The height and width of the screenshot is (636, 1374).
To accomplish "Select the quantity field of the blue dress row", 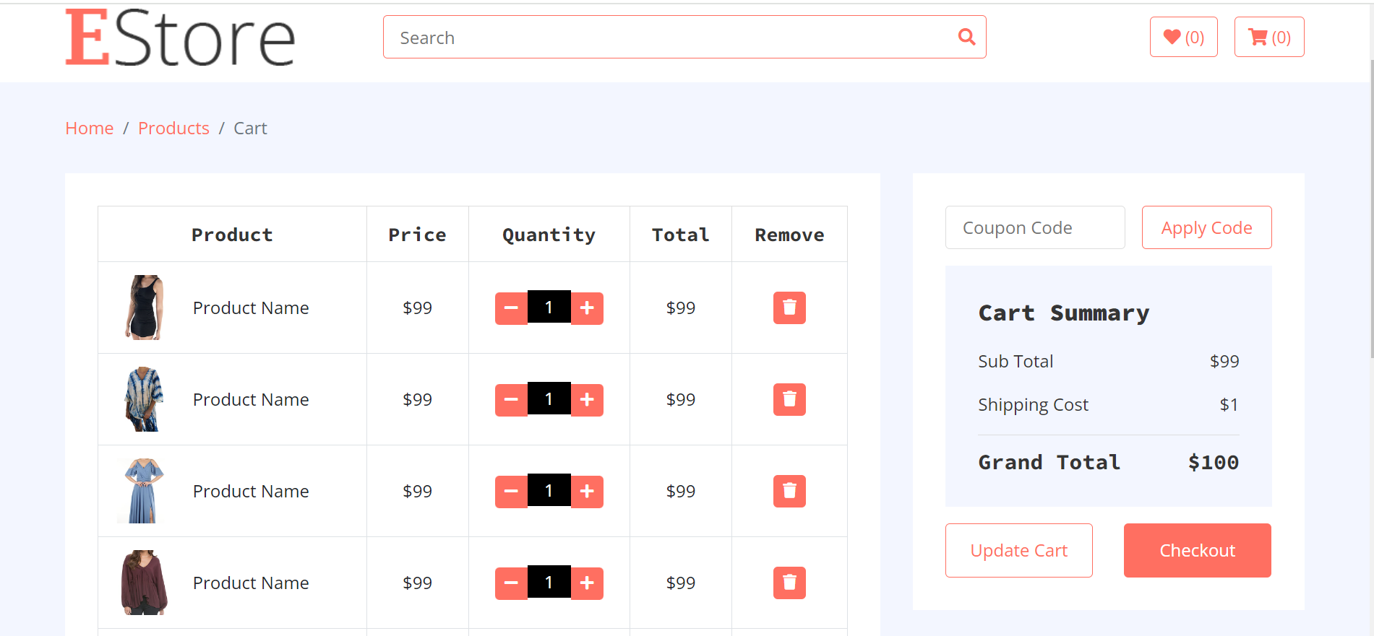I will (x=549, y=490).
